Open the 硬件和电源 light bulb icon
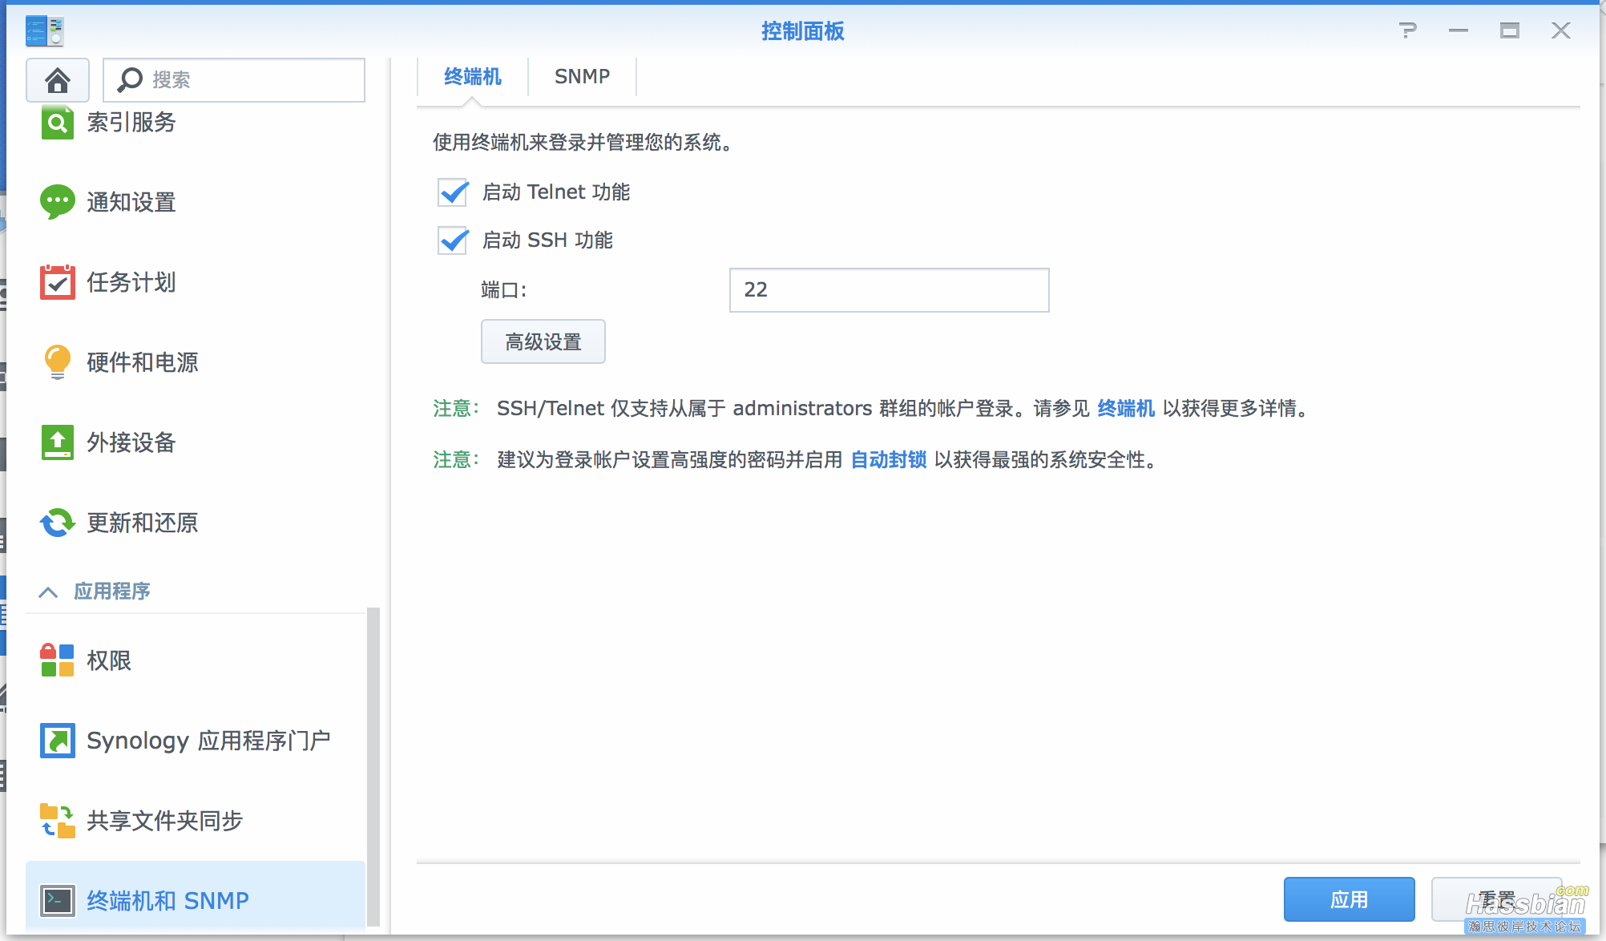This screenshot has height=941, width=1606. [x=58, y=362]
